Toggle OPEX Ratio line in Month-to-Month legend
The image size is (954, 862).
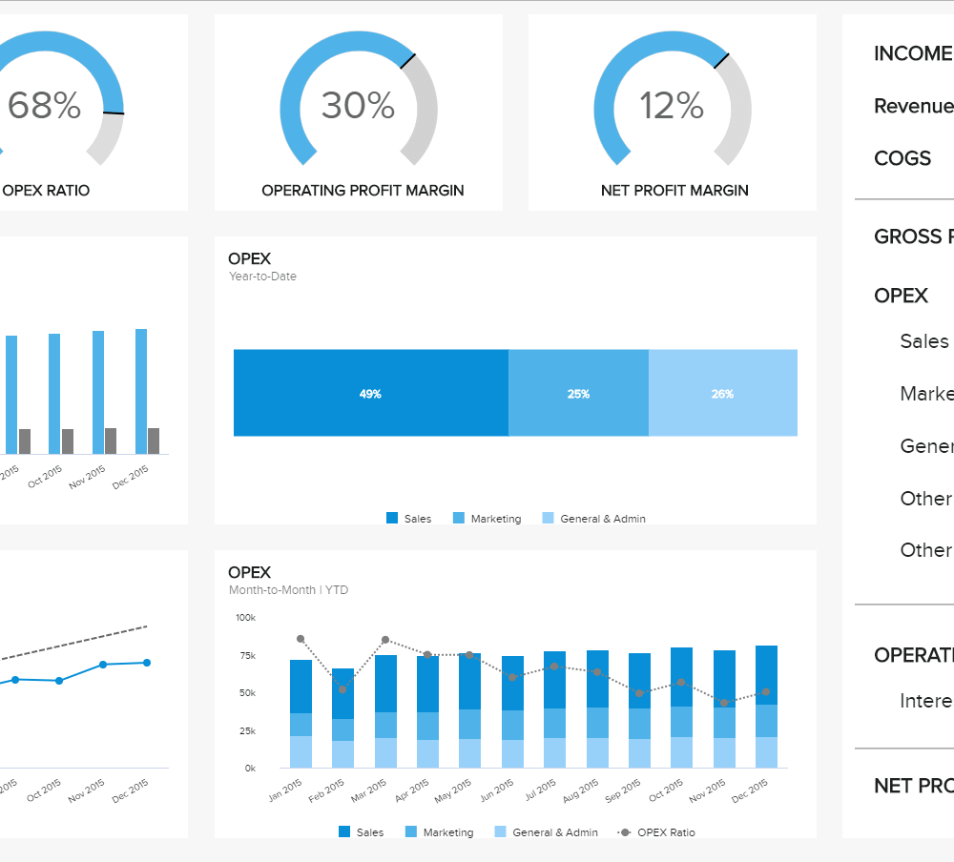point(625,832)
